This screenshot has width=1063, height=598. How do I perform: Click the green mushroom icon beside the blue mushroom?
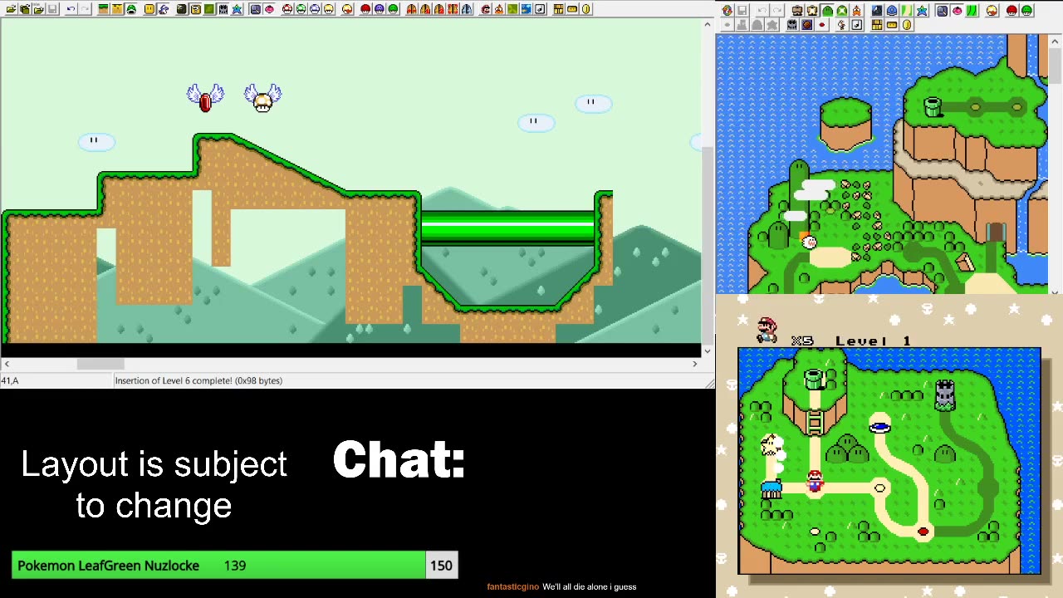point(301,9)
